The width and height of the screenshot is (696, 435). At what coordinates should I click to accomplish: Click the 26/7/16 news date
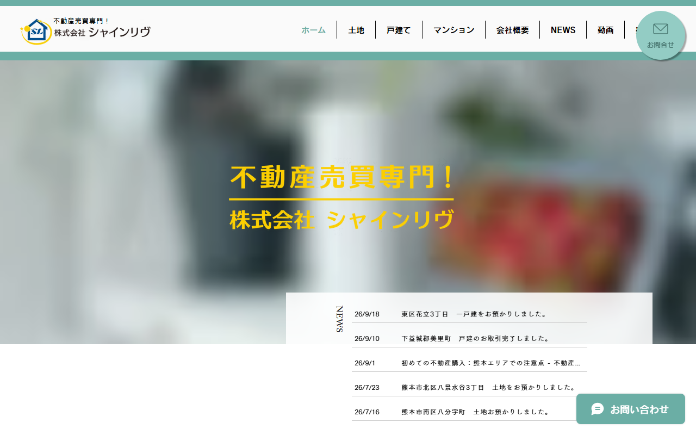point(367,412)
